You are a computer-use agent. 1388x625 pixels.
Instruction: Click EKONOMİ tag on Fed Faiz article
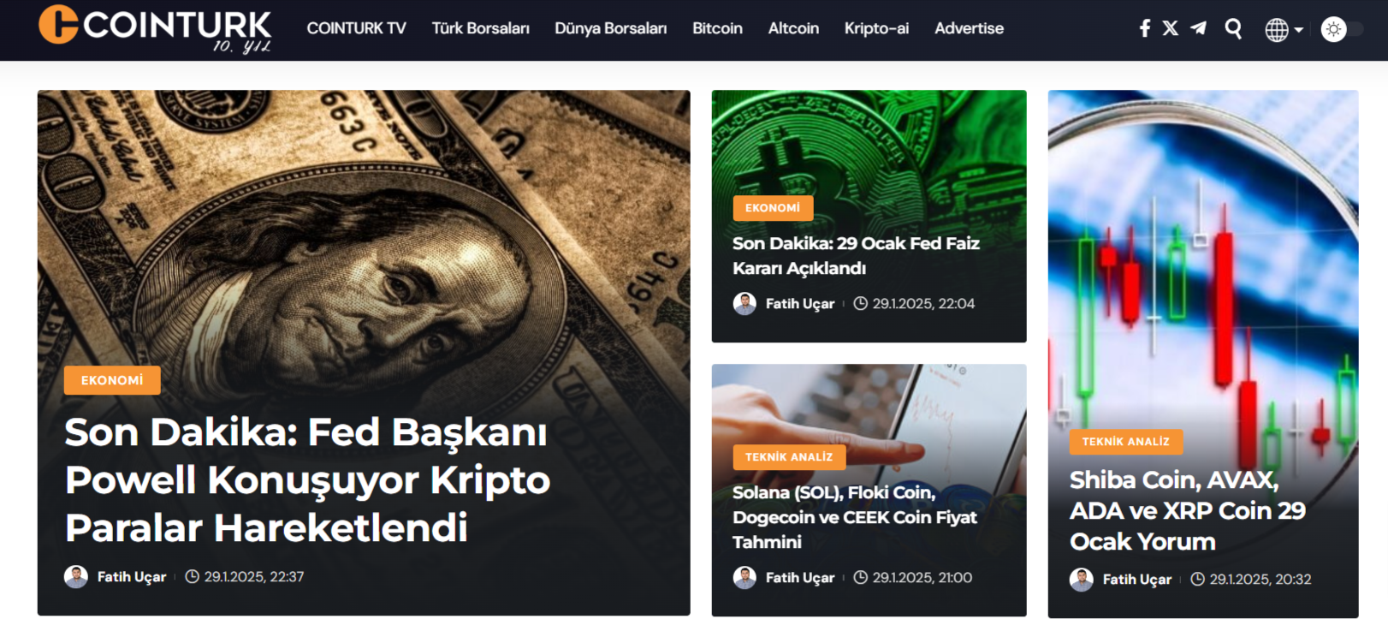[x=773, y=208]
